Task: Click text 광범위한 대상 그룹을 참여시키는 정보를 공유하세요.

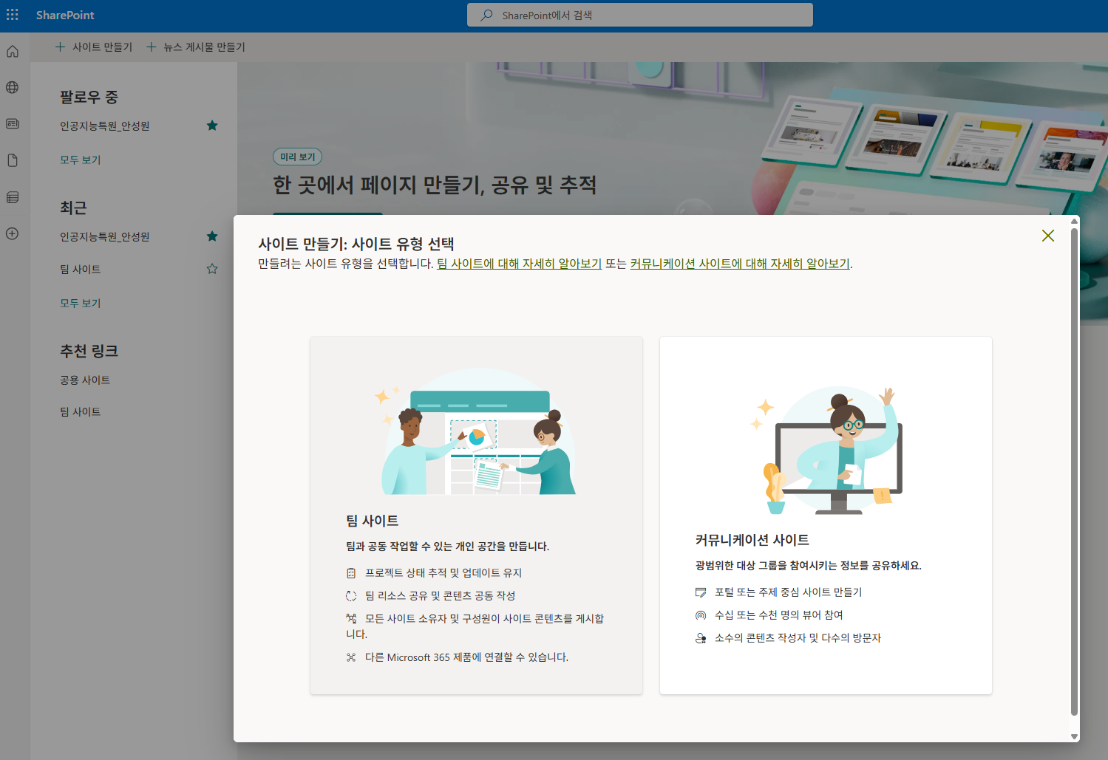Action: [x=809, y=566]
